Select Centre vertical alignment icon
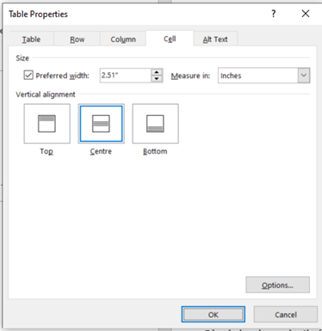 click(x=101, y=124)
